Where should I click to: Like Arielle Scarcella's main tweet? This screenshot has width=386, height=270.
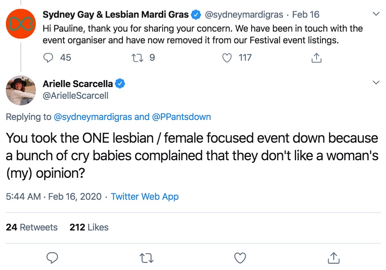click(240, 258)
